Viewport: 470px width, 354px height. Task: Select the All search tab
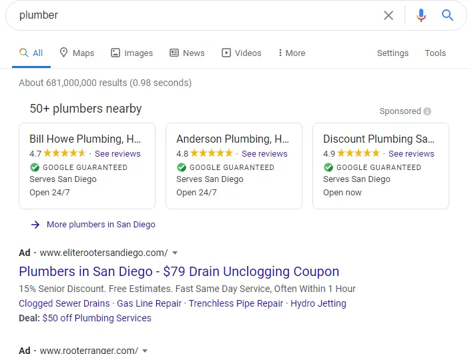[31, 53]
